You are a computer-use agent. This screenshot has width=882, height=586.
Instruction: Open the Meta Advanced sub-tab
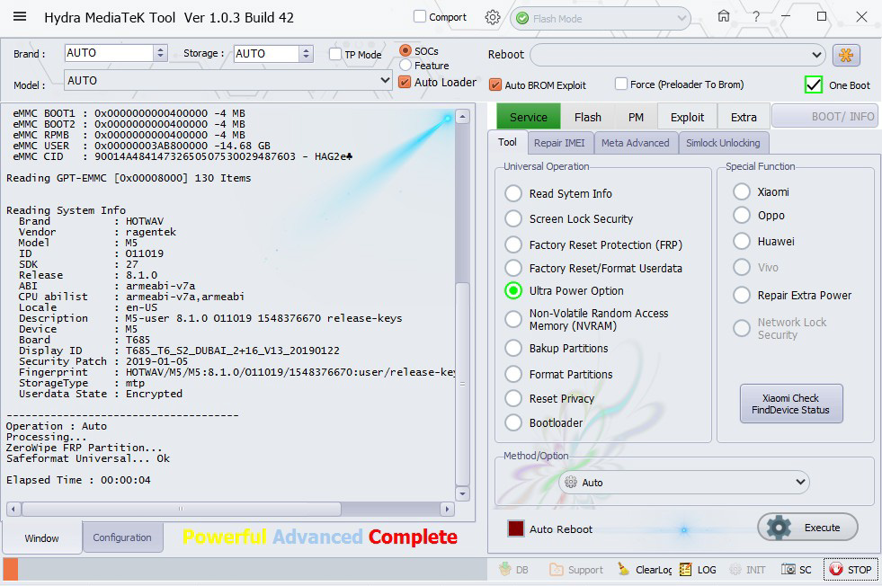(635, 143)
